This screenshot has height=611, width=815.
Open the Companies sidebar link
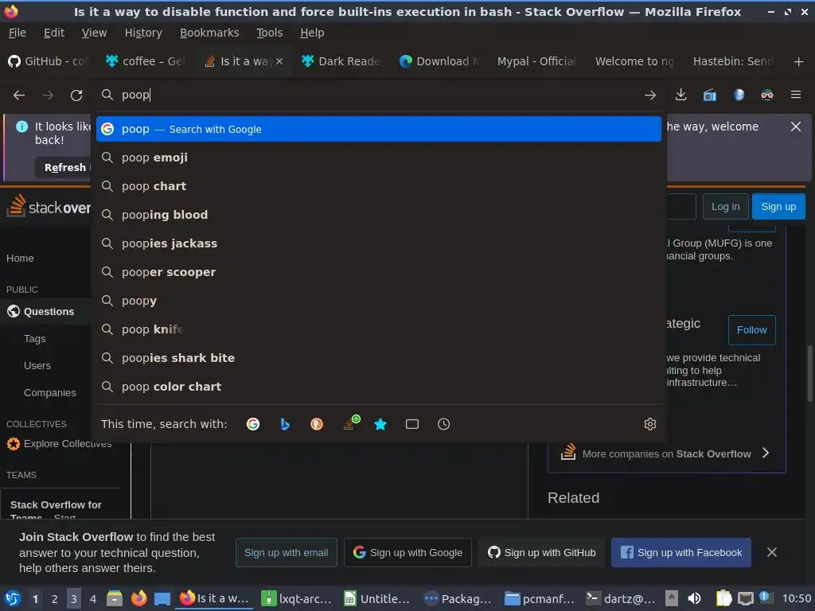click(x=50, y=393)
